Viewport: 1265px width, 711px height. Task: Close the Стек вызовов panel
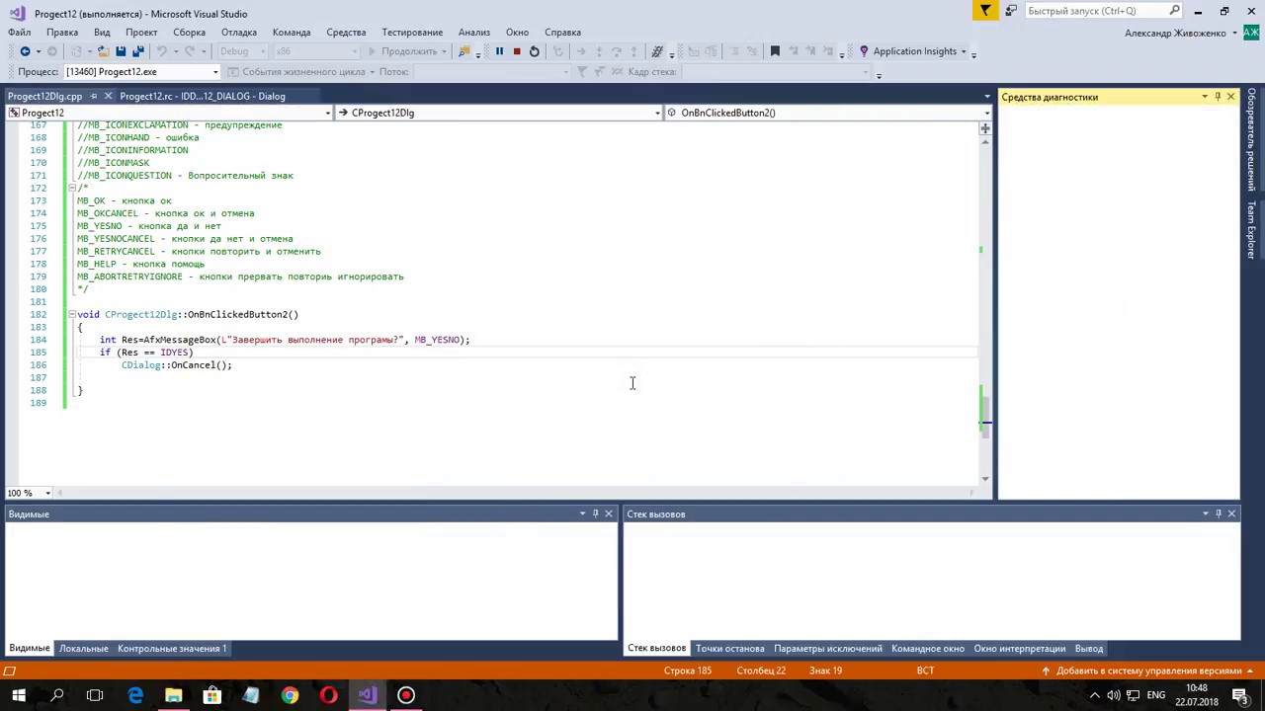(1231, 513)
